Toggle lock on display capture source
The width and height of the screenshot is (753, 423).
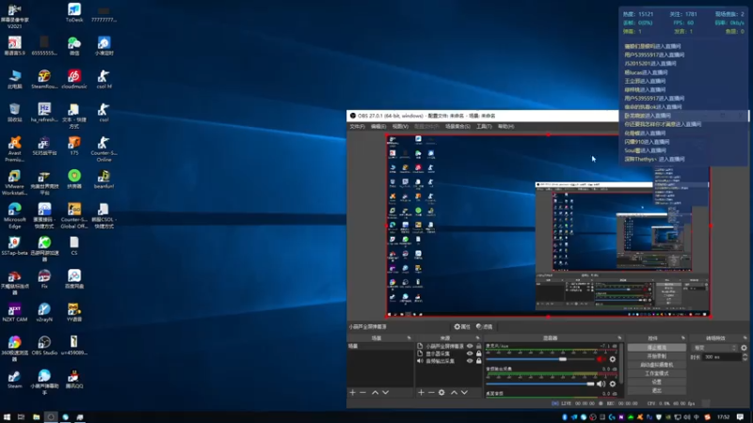tap(478, 353)
